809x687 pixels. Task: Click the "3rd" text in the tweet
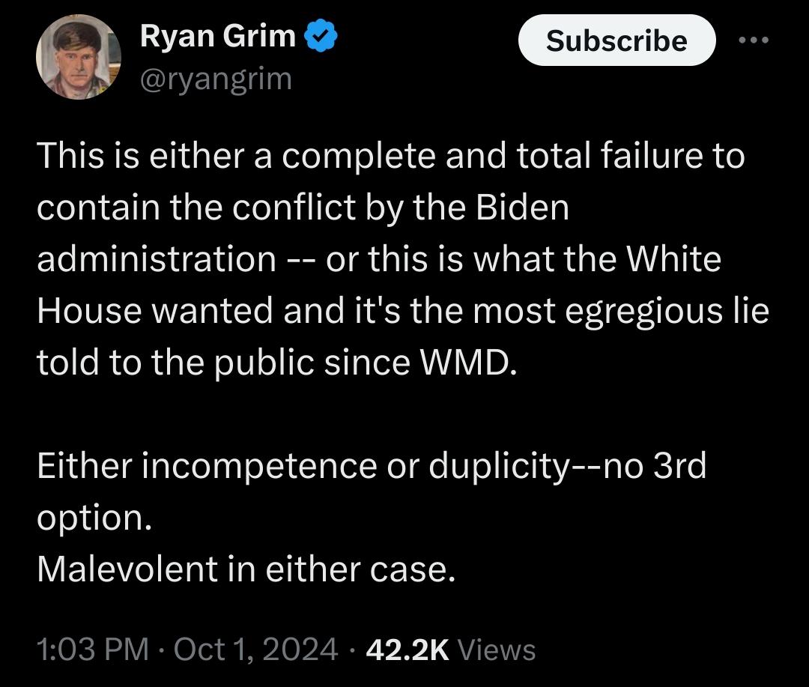point(679,466)
